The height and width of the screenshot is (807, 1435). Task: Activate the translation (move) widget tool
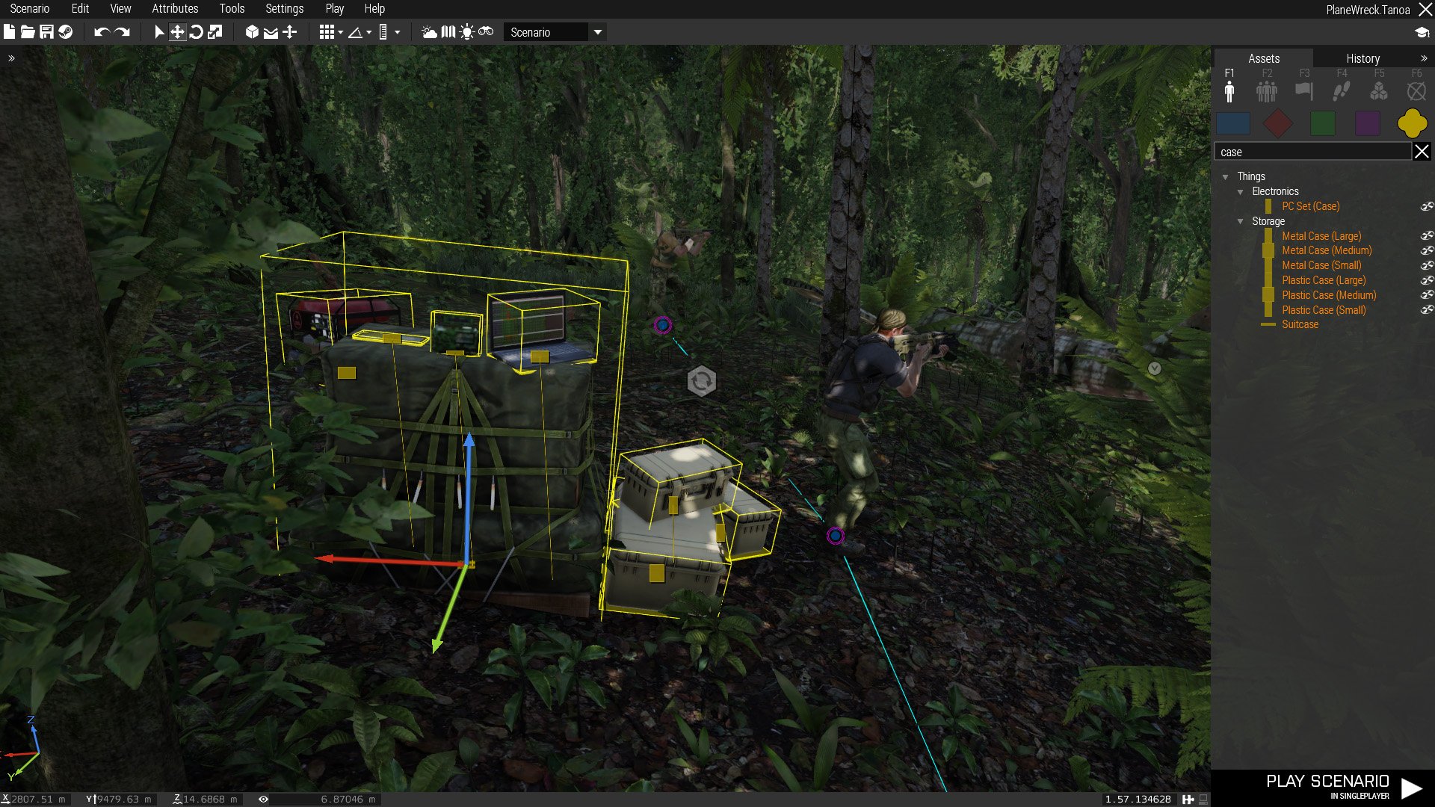point(177,32)
